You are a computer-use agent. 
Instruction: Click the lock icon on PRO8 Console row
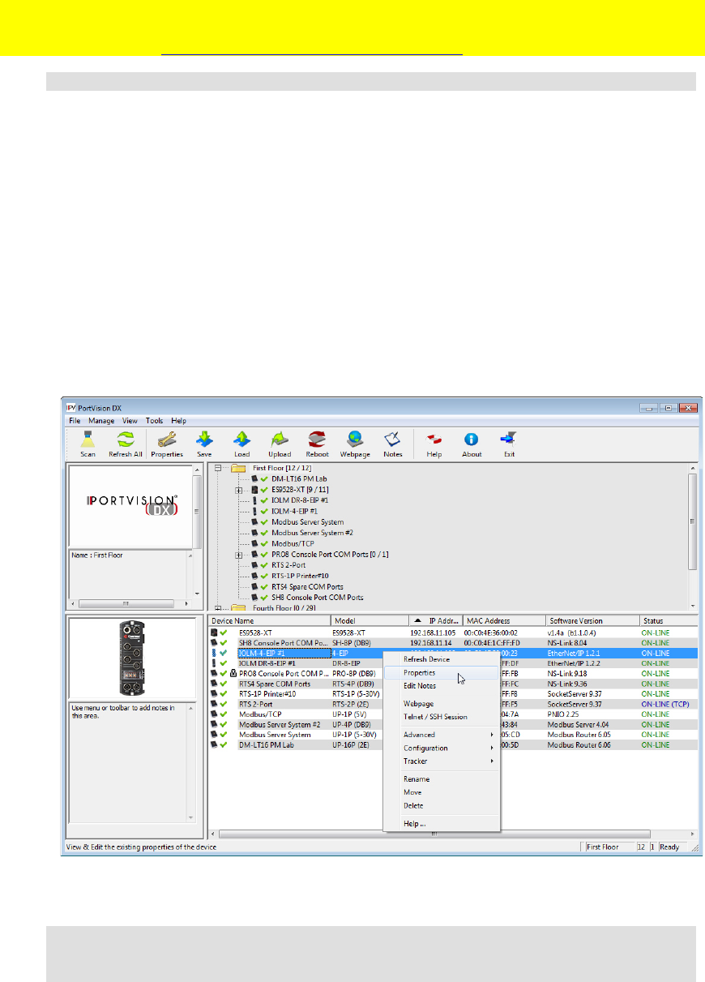coord(233,673)
